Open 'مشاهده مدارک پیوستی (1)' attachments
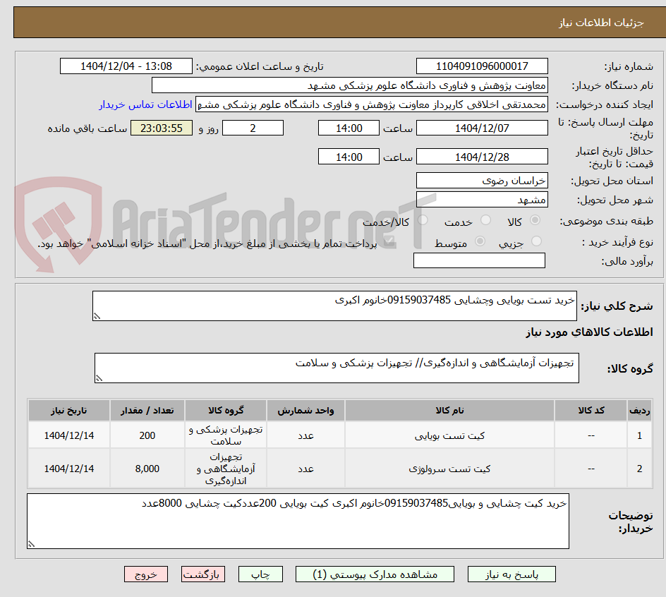 (375, 574)
